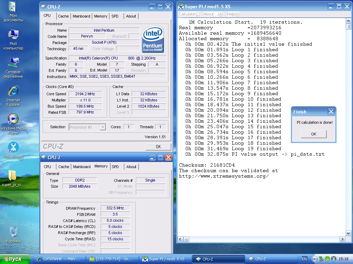This screenshot has height=264, width=353.
Task: Click the Intel Pentium logo in CPU-Z
Action: (153, 40)
